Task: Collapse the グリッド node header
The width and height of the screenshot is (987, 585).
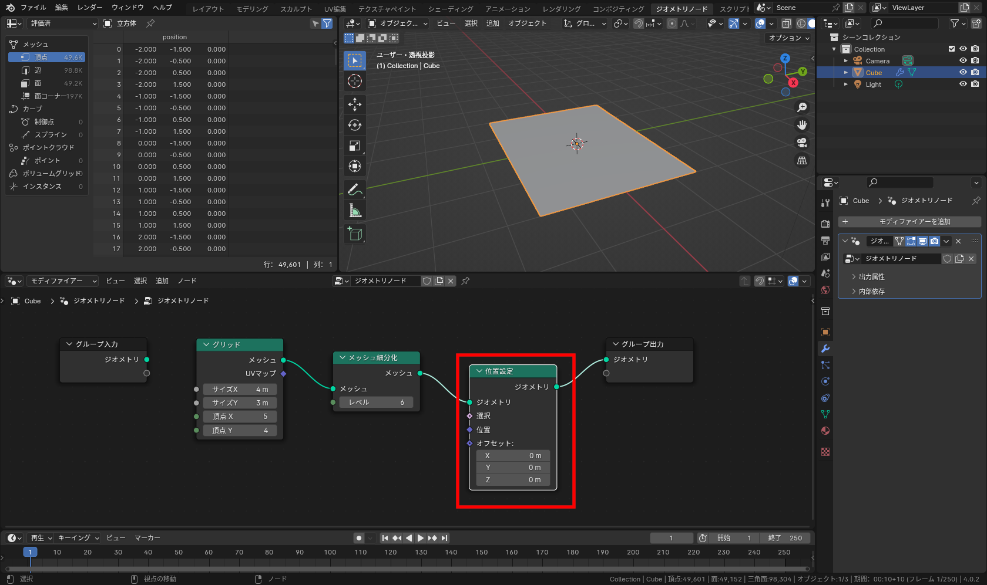Action: pos(206,344)
